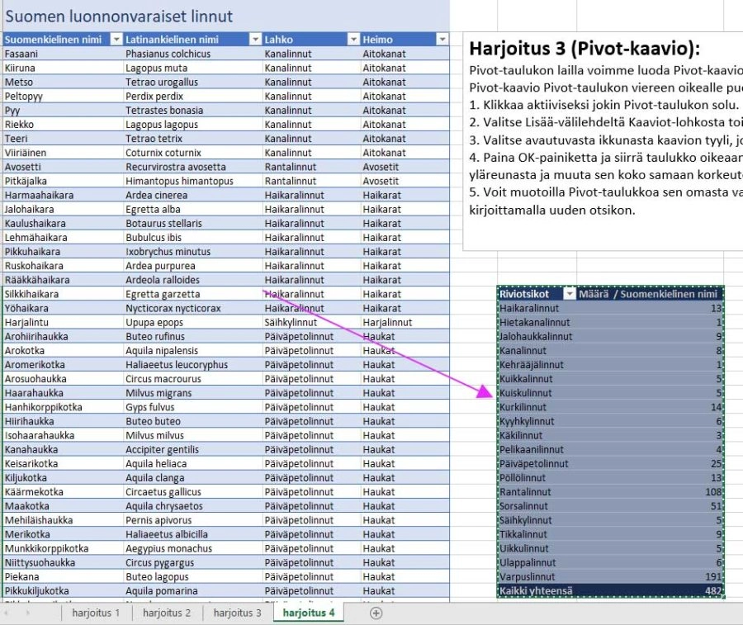Image resolution: width=743 pixels, height=625 pixels.
Task: Open the harjoitus 2 sheet tab
Action: click(166, 613)
